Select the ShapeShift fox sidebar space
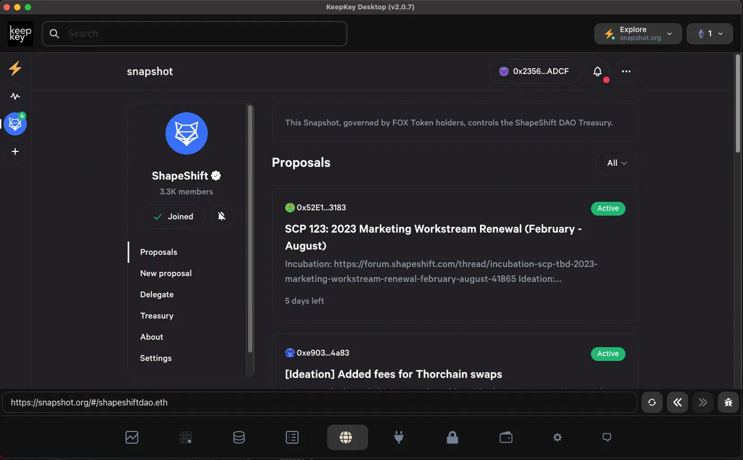 tap(15, 124)
